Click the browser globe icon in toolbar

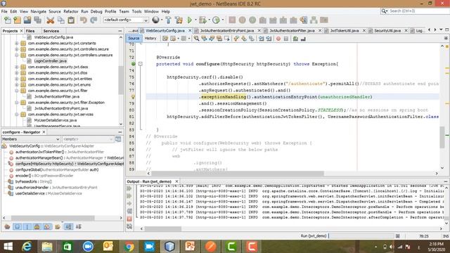[155, 20]
